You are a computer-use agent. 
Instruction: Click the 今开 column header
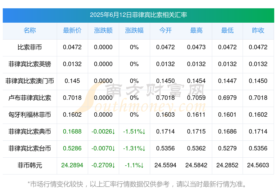tap(165, 30)
